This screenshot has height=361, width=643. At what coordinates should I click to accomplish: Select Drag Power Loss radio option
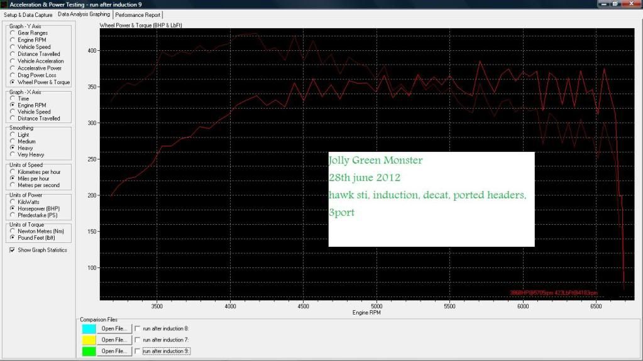pos(13,75)
